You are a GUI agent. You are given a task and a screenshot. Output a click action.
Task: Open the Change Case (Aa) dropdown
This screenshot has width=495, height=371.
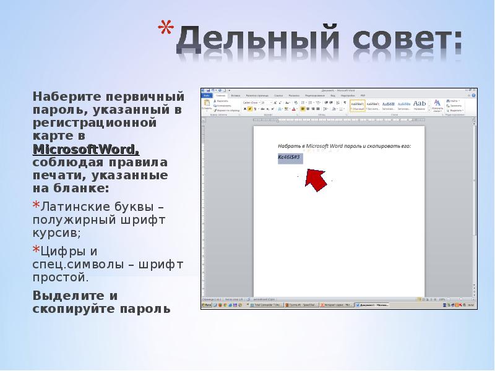click(x=288, y=103)
